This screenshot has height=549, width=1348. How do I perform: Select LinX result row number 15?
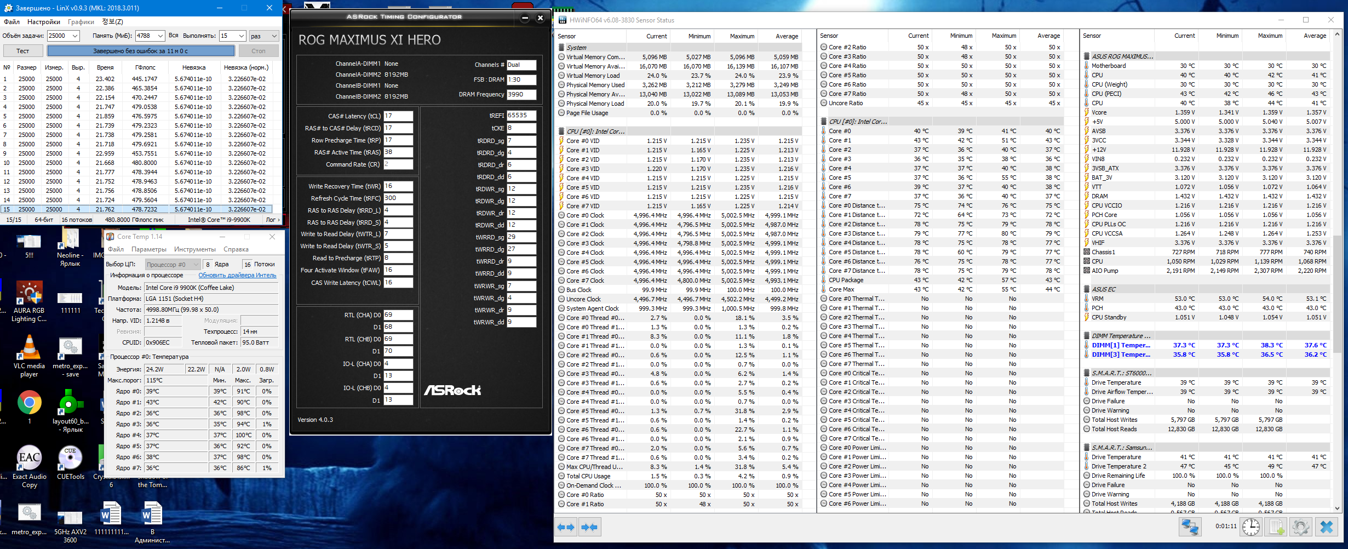point(137,209)
